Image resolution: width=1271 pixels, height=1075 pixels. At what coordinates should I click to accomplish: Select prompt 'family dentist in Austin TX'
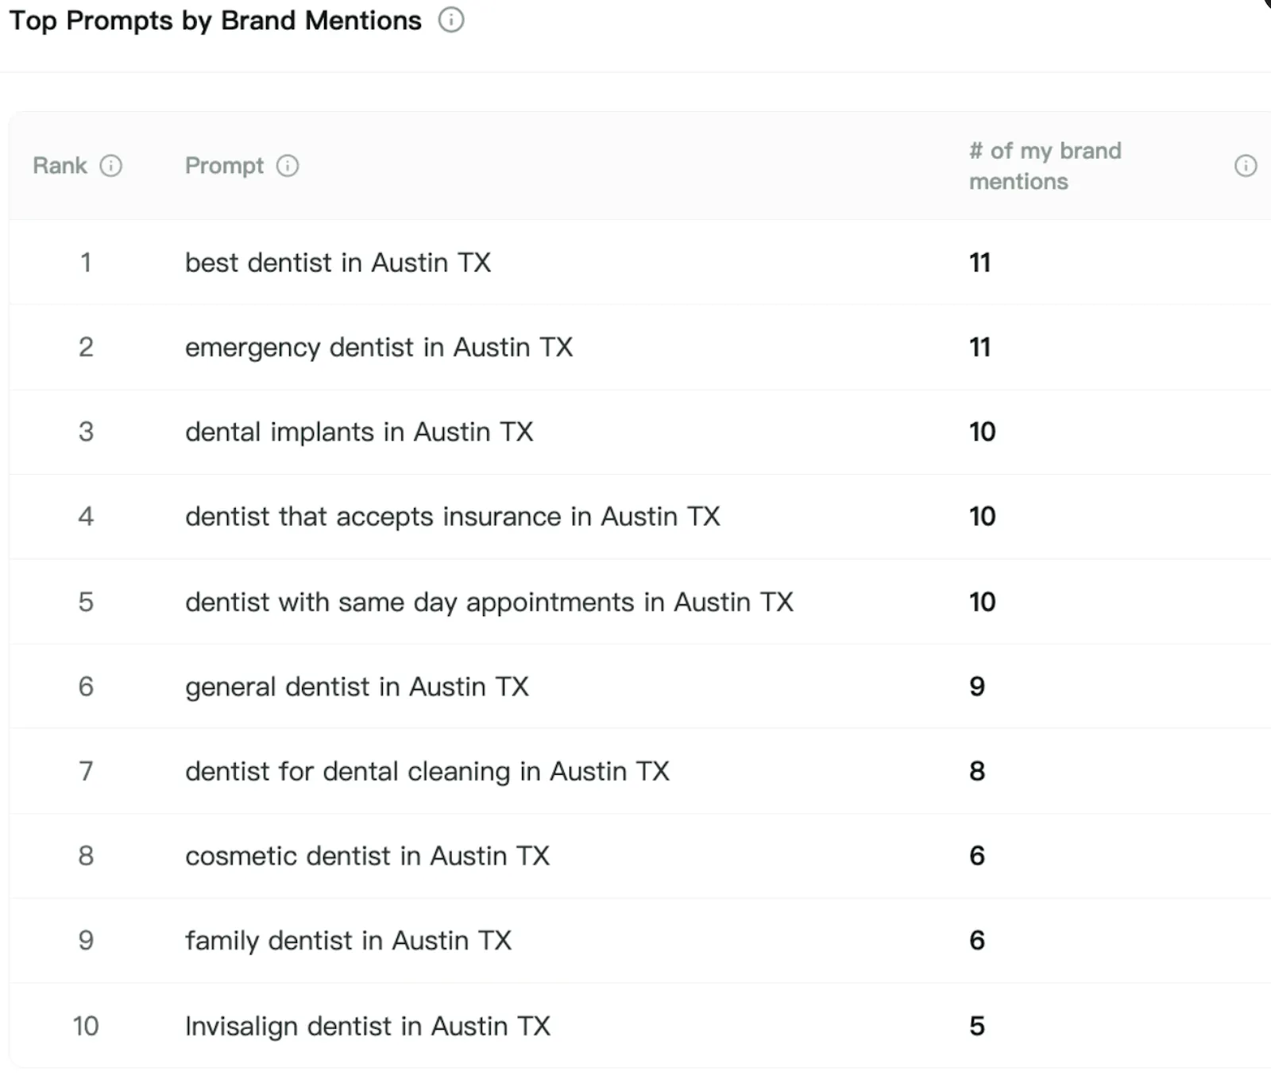pos(348,941)
